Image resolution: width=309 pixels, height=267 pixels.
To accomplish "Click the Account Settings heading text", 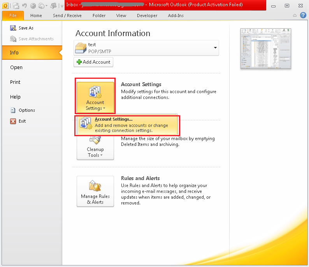I will [141, 84].
